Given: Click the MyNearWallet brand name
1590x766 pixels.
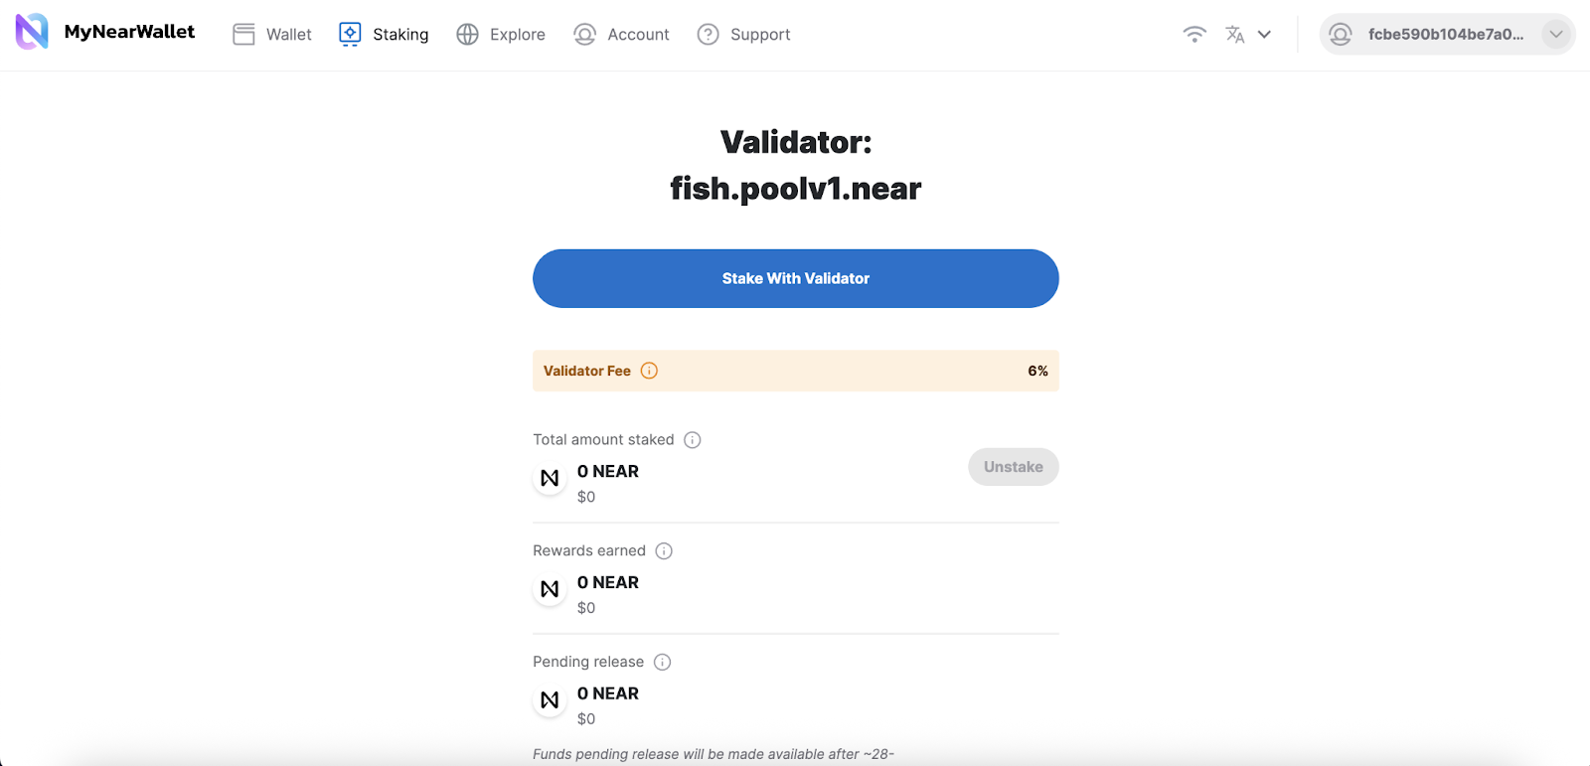Looking at the screenshot, I should [x=129, y=32].
